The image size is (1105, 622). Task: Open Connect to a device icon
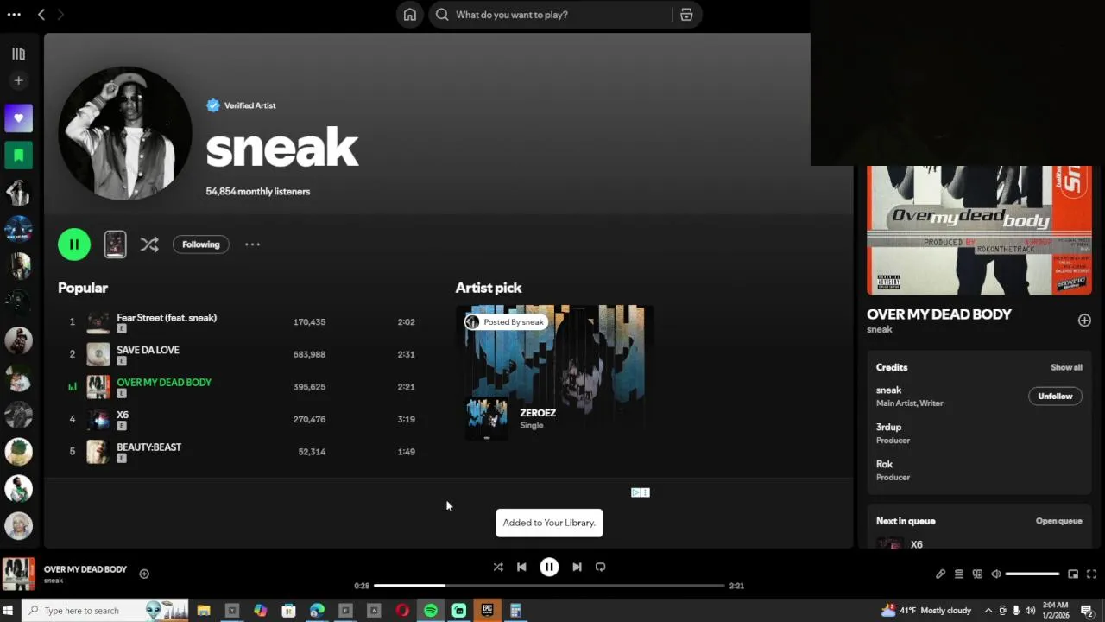tap(978, 574)
